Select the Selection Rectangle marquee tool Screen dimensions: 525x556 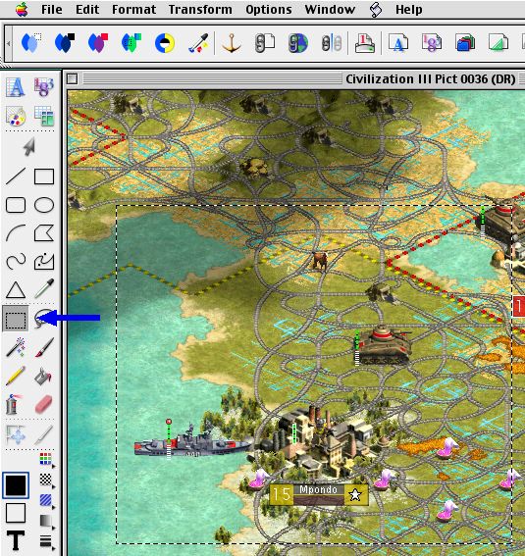click(16, 319)
